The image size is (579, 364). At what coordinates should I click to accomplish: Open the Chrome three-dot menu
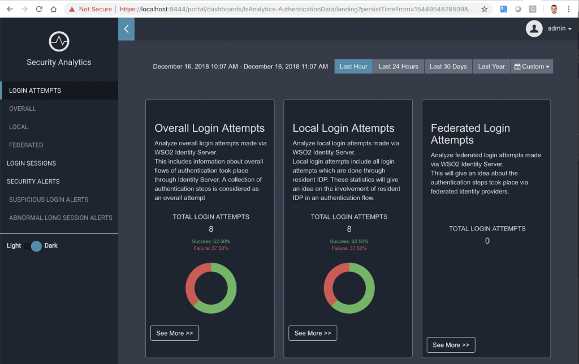pos(568,9)
